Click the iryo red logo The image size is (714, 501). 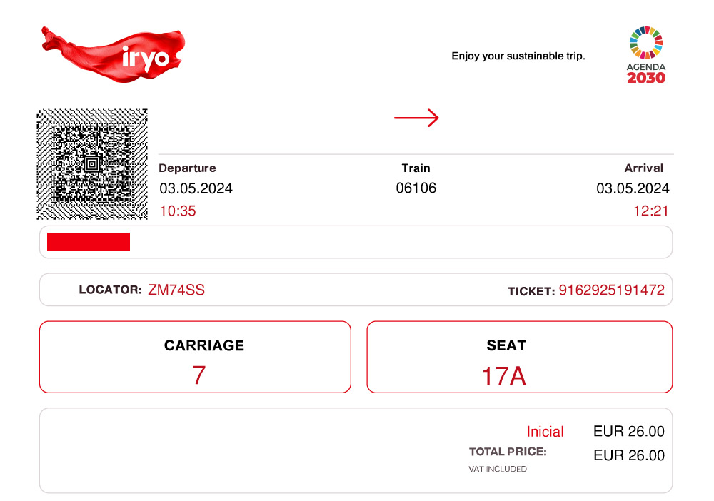114,55
